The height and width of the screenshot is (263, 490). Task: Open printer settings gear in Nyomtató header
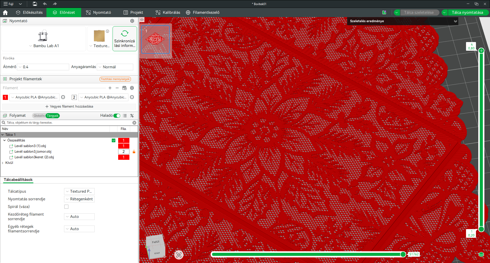click(132, 21)
